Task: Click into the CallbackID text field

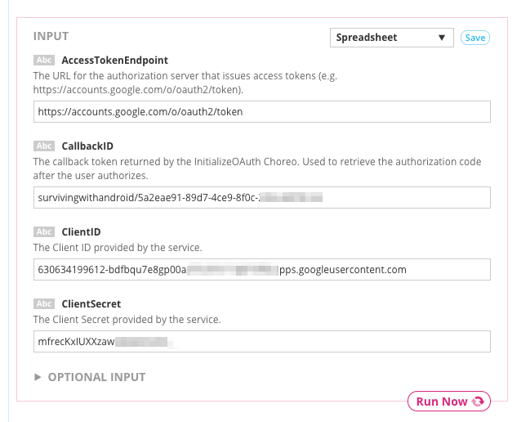Action: coord(262,198)
